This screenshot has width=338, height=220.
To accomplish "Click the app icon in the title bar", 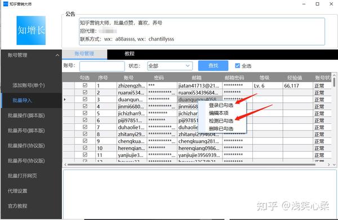I will tap(6, 4).
